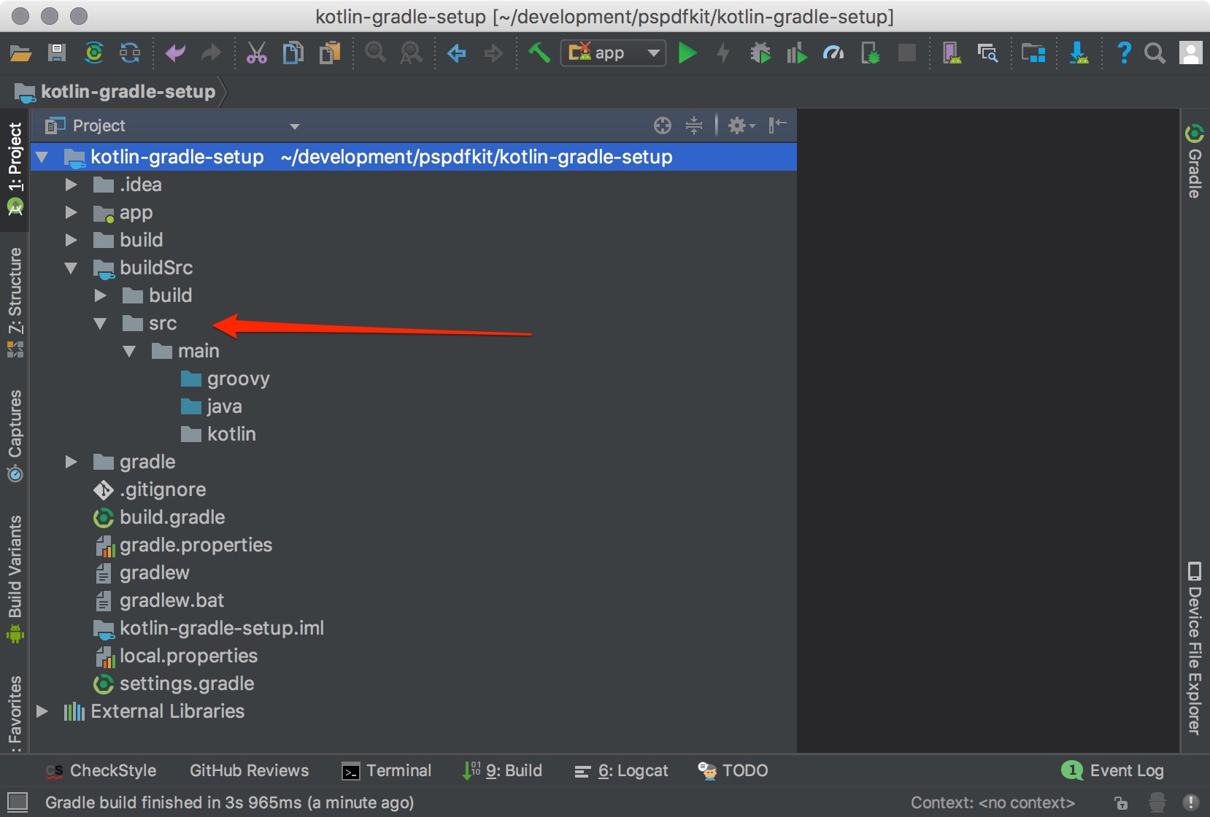Run the app with the green play button
Viewport: 1210px width, 817px height.
click(687, 53)
